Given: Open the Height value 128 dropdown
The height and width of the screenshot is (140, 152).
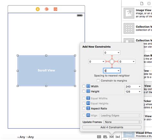Looking at the screenshot, I should pyautogui.click(x=139, y=92).
